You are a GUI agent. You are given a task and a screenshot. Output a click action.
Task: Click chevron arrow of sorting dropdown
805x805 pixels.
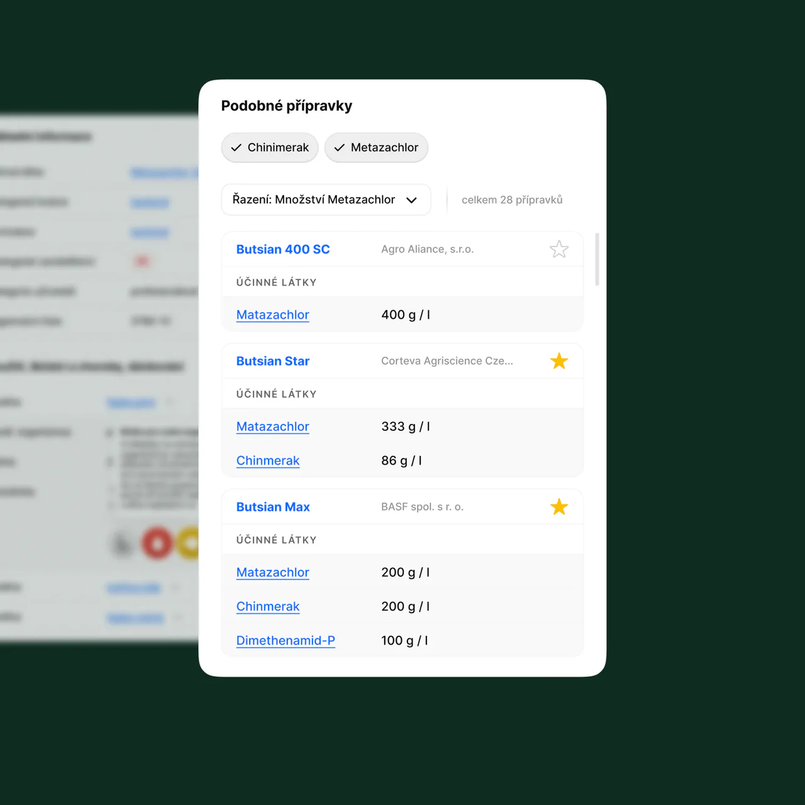pyautogui.click(x=411, y=200)
